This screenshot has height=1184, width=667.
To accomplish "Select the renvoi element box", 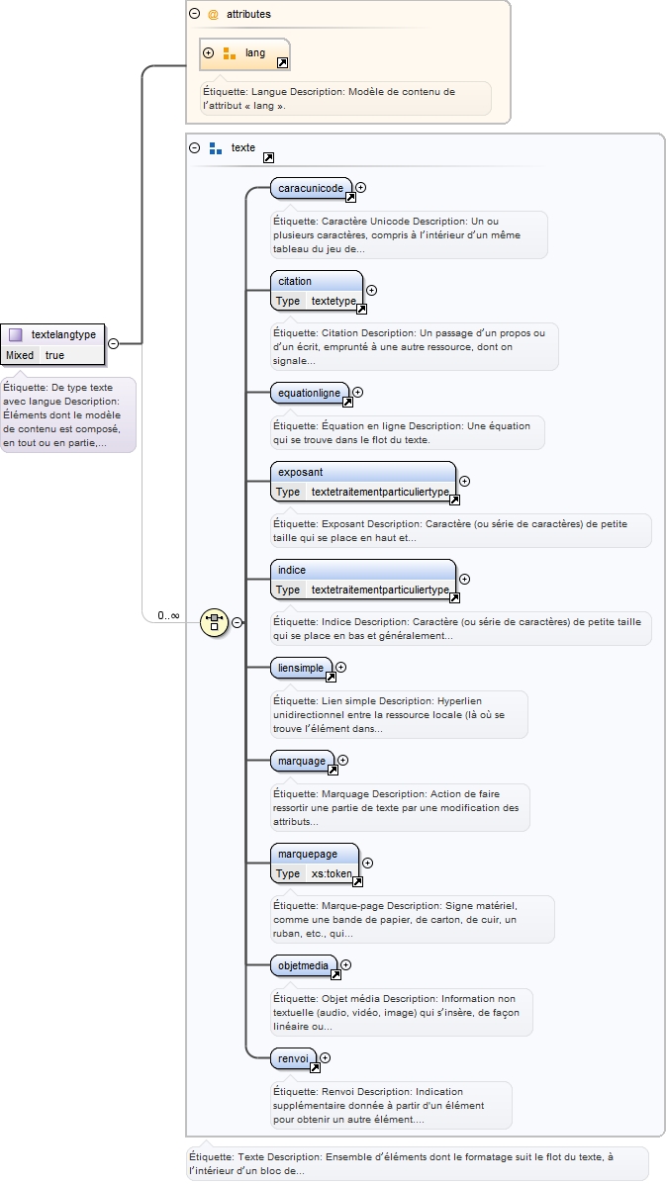I will (293, 1058).
